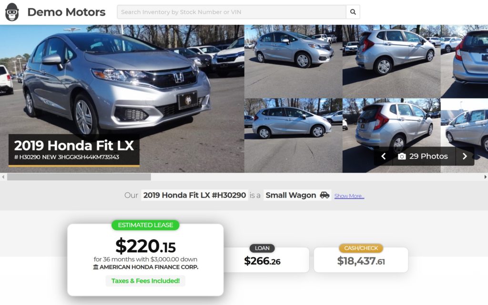Open the main front view Honda Fit photo
This screenshot has width=488, height=305.
coord(122,98)
